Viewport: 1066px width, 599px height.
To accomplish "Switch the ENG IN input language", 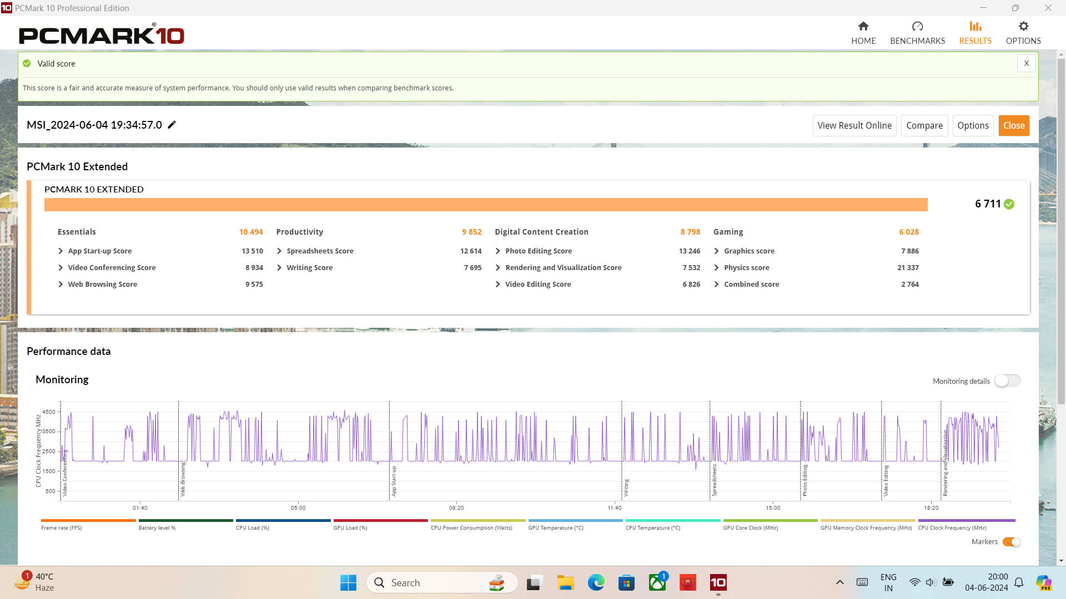I will tap(888, 582).
